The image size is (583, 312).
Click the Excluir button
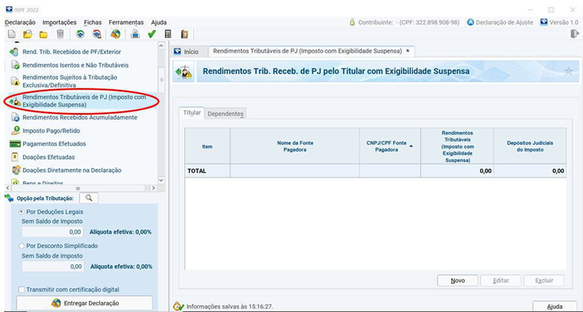point(544,281)
